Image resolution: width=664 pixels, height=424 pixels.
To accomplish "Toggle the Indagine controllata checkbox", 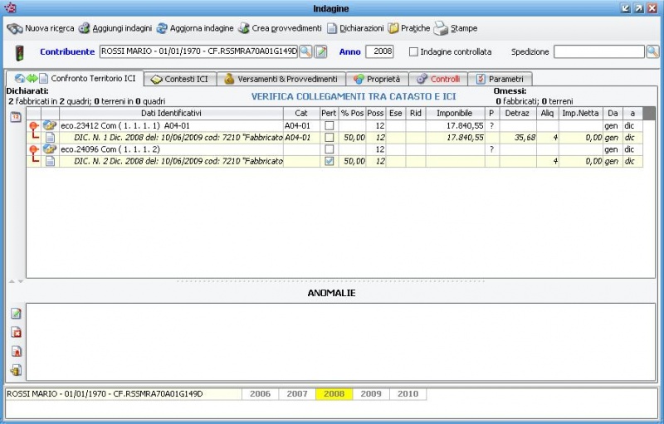I will 413,51.
